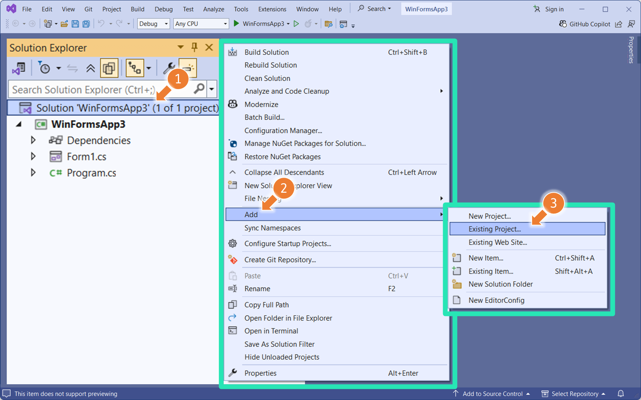641x400 pixels.
Task: Click the notifications bell in status bar
Action: (621, 394)
